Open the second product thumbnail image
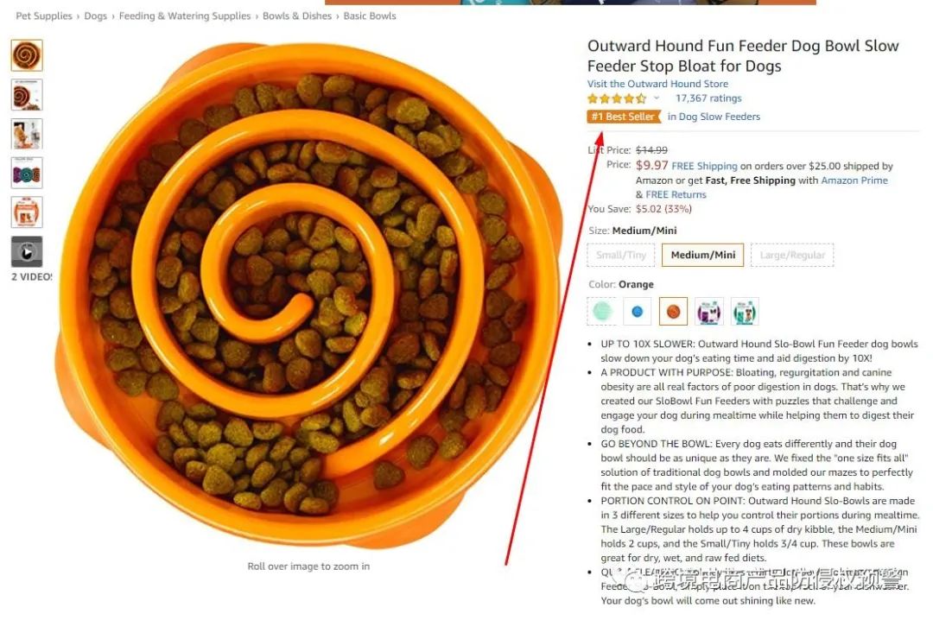 27,95
